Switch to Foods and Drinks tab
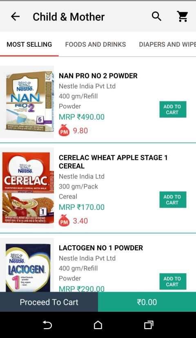Screen dimensions: 196x338 96,44
